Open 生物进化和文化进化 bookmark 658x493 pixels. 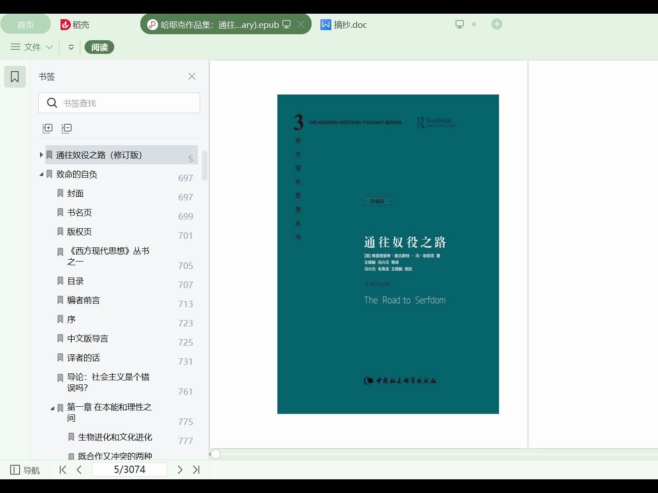[115, 437]
